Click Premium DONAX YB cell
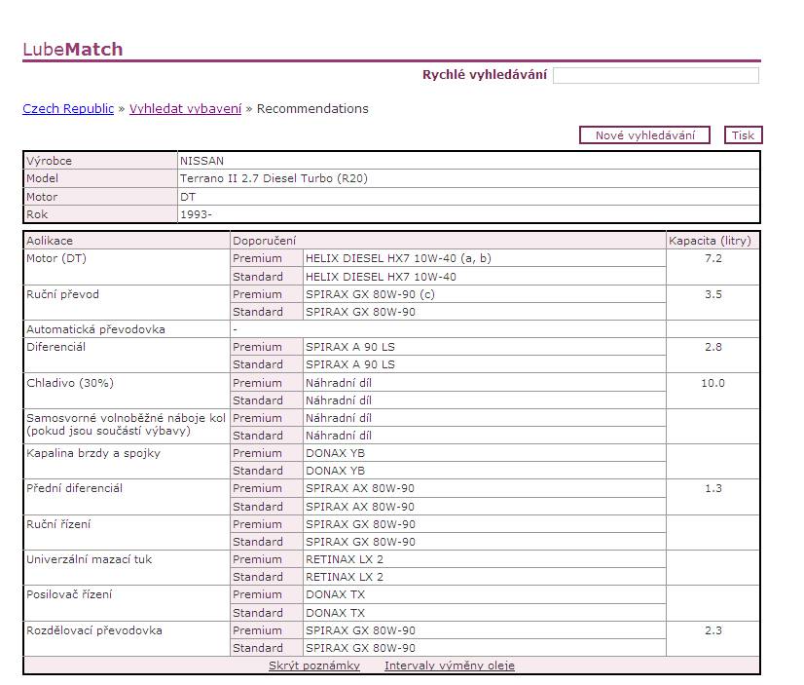Screen dimensions: 804x685 [x=485, y=453]
